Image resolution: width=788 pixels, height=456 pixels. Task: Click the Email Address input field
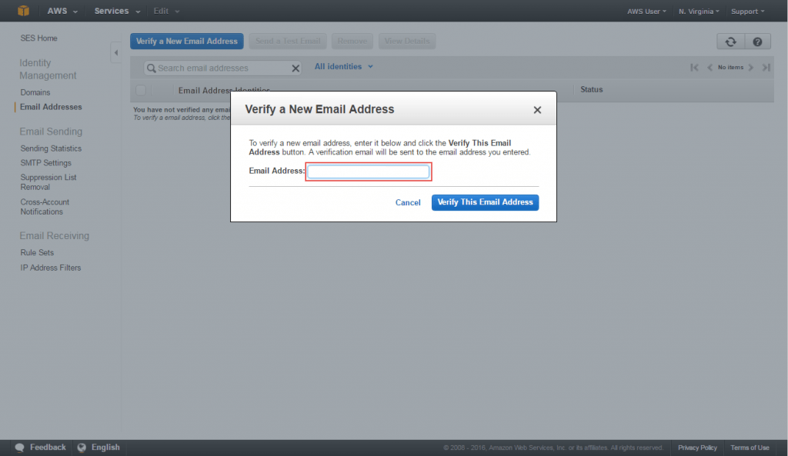(369, 171)
